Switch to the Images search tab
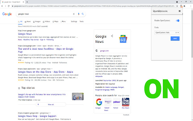The width and height of the screenshot is (193, 121). [x=37, y=21]
